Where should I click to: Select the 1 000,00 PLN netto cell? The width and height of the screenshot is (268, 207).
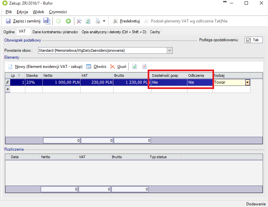61,82
